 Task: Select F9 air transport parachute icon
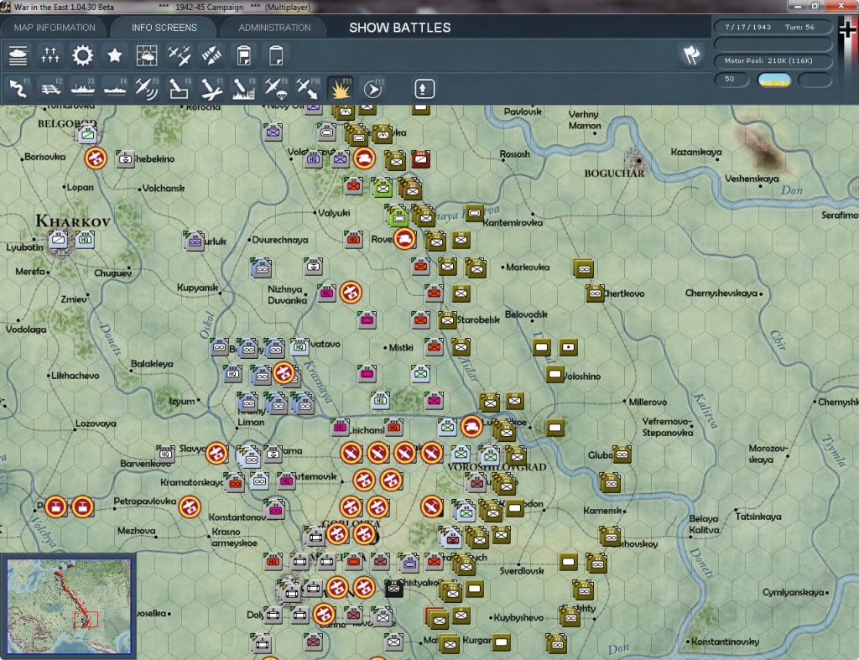click(x=275, y=89)
